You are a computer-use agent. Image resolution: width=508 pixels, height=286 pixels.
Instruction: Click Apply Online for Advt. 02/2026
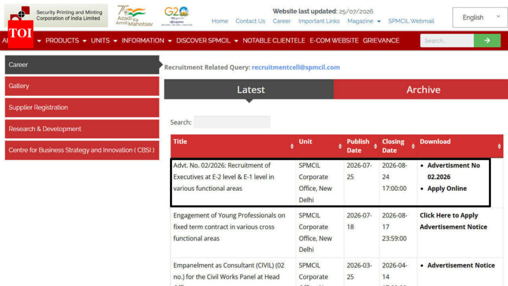[x=447, y=188]
